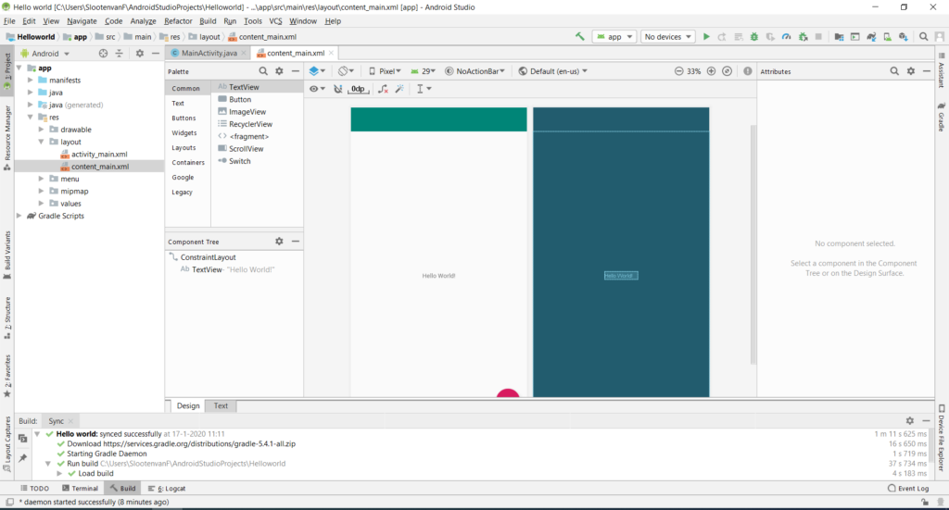Select Layouts category in Palette
949x510 pixels.
183,148
